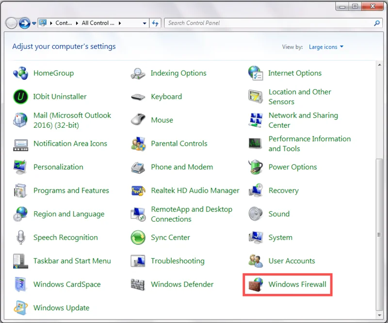
Task: Click the Mouse icon
Action: (138, 119)
